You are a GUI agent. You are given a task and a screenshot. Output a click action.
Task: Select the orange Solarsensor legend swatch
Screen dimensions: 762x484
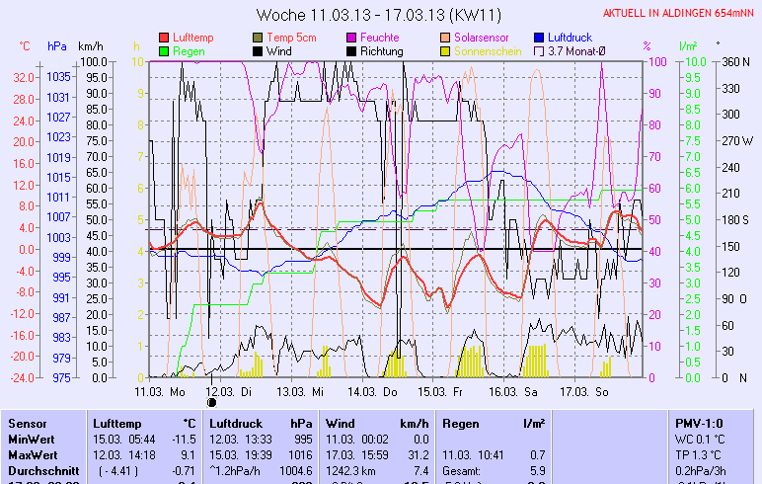445,38
